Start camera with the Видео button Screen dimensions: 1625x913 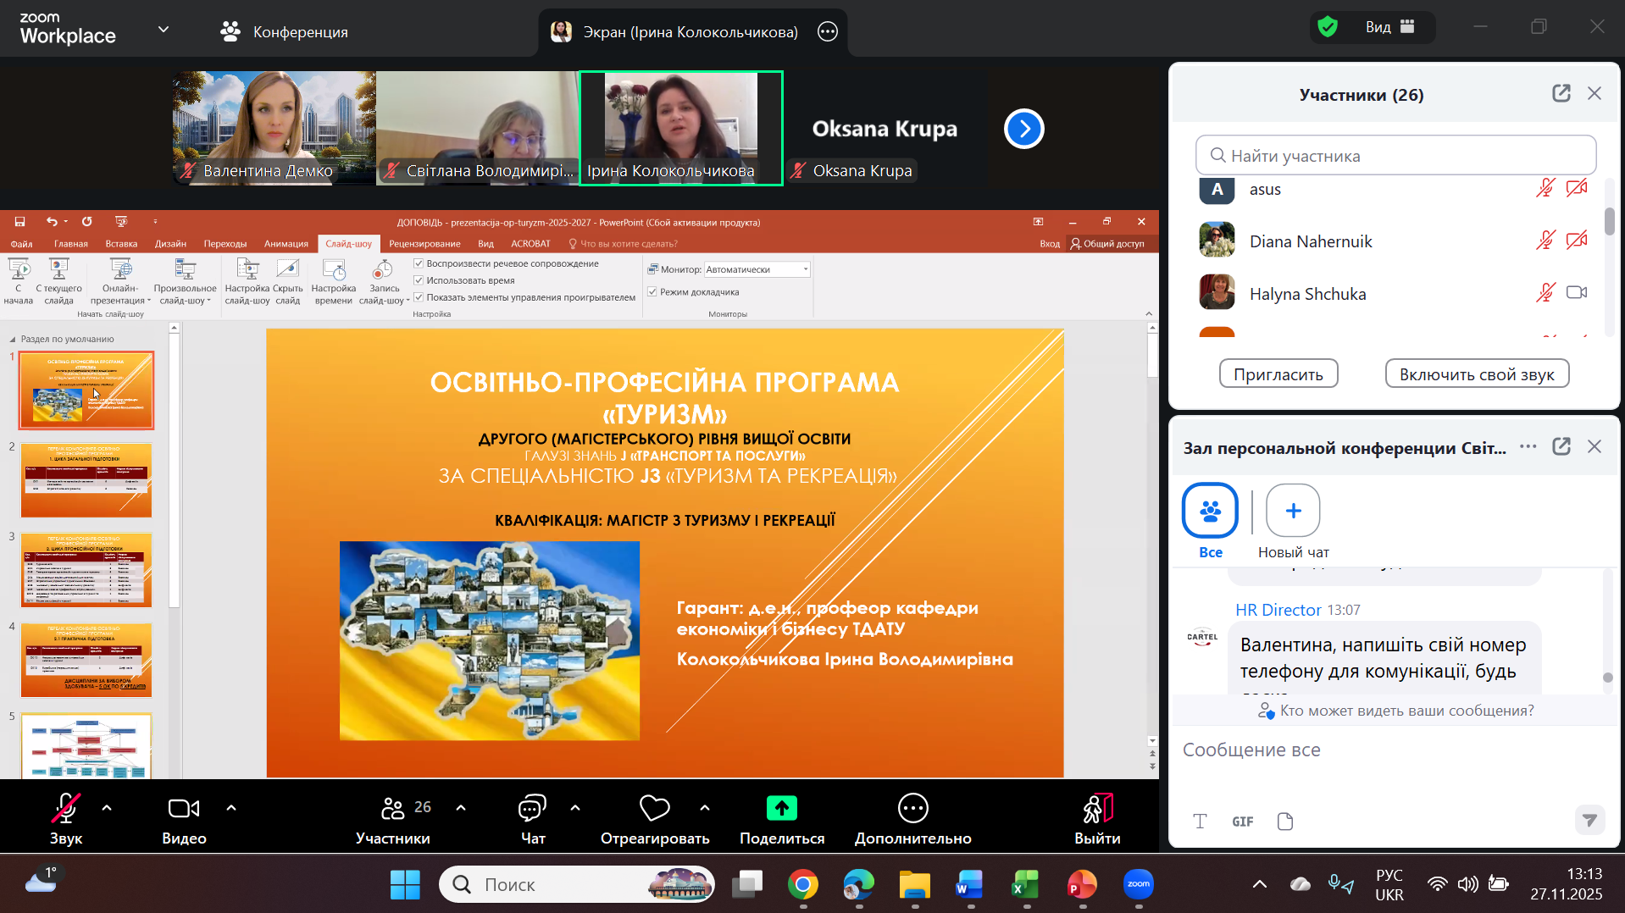point(184,809)
